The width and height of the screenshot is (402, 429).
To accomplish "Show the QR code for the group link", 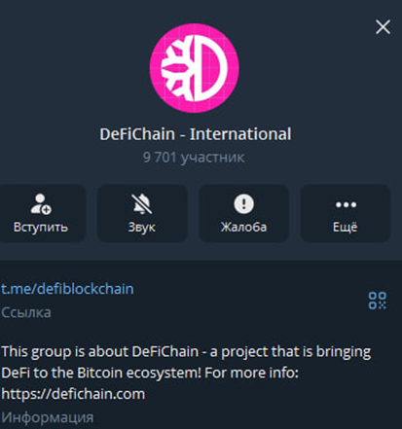I will coord(378,301).
